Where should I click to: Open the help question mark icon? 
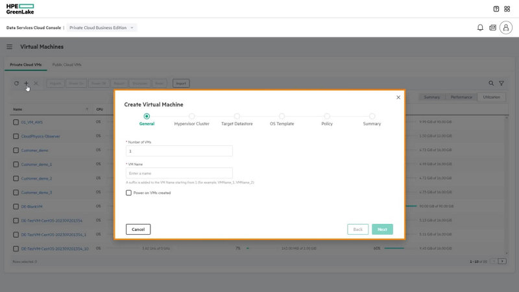(x=496, y=9)
